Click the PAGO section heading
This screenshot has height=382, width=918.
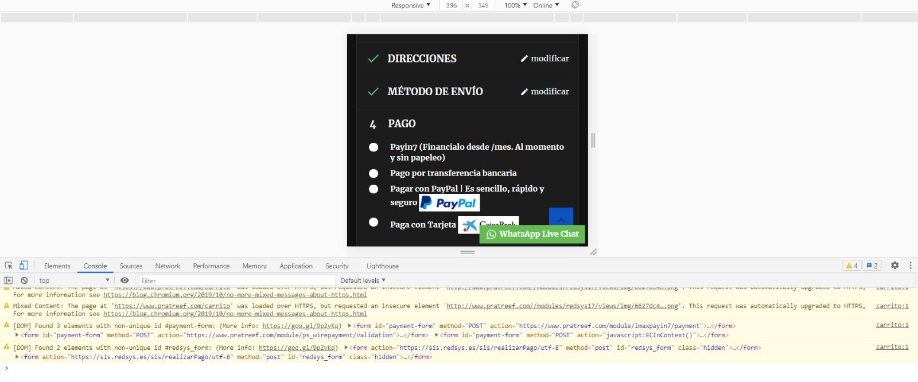[x=402, y=124]
